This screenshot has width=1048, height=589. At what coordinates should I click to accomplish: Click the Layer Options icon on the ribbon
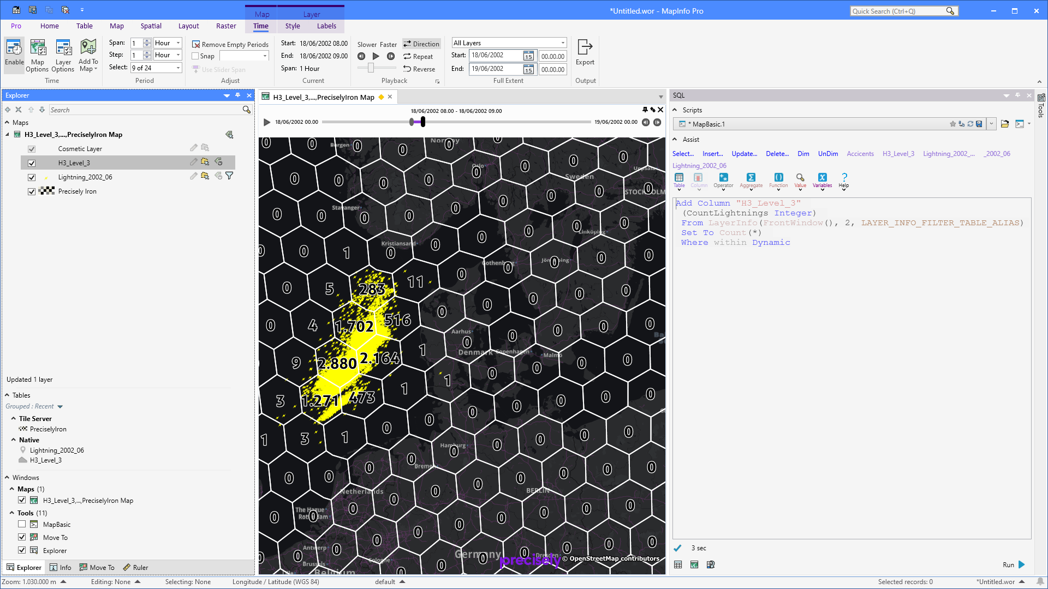63,55
